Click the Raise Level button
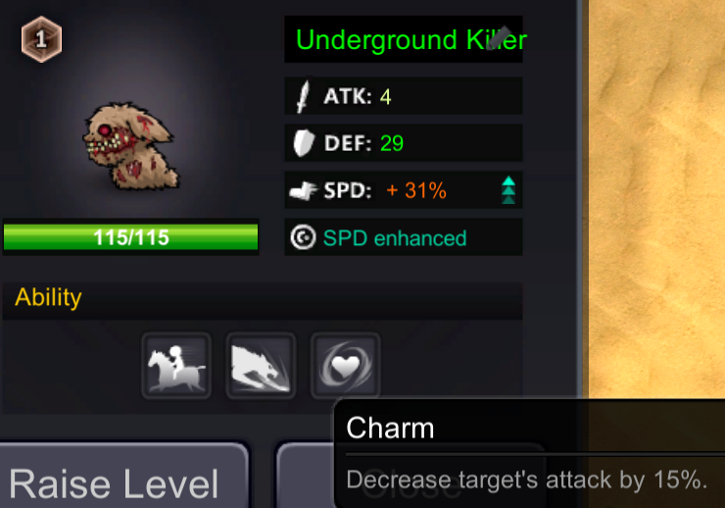The width and height of the screenshot is (725, 508). click(x=123, y=476)
